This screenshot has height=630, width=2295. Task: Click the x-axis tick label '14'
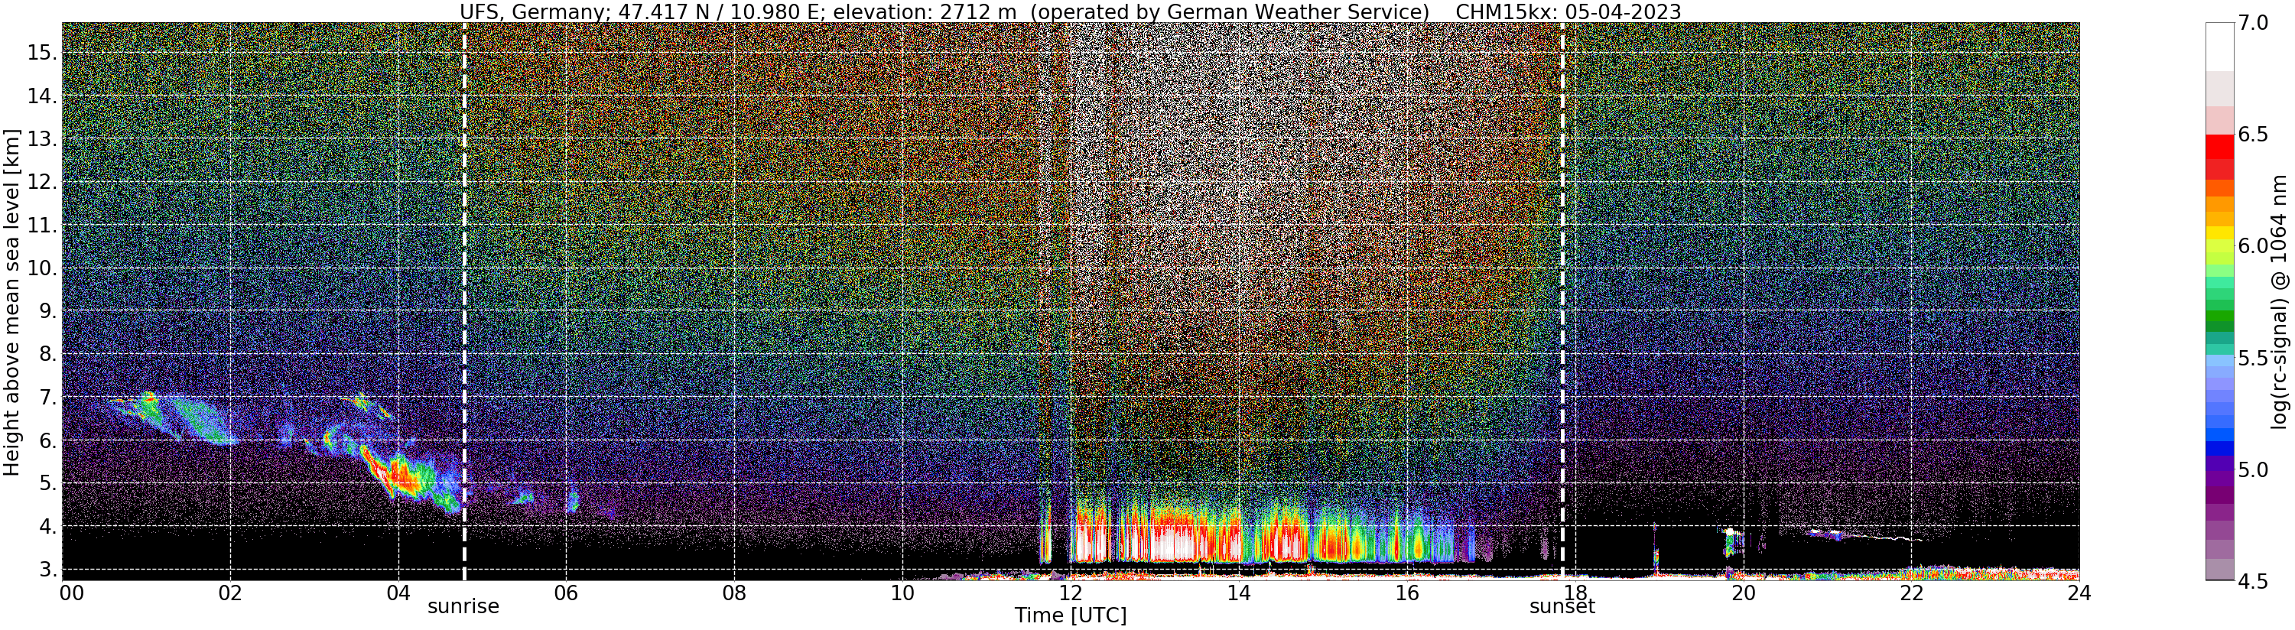pos(1238,593)
